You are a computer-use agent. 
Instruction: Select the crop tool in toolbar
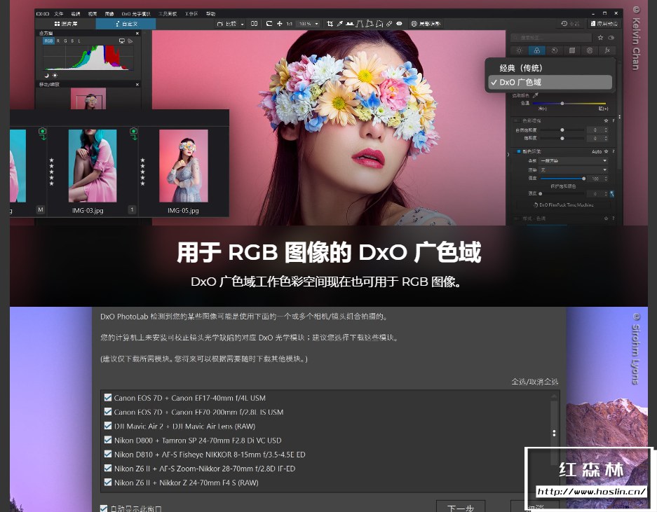tap(330, 24)
